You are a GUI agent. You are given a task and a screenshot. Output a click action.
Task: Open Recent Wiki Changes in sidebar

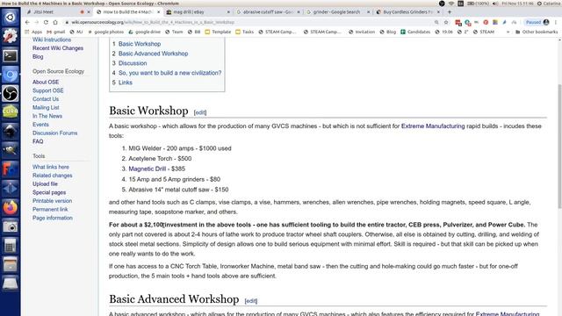click(58, 48)
